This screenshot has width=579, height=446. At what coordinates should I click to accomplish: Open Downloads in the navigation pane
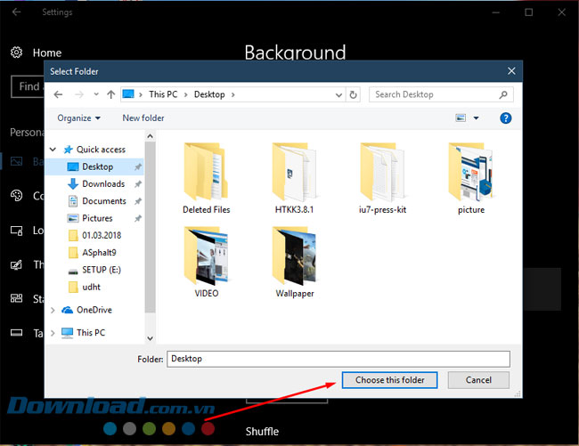pyautogui.click(x=103, y=183)
